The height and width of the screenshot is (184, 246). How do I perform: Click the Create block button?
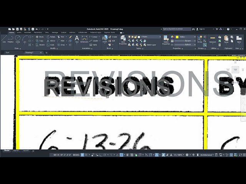(113, 37)
